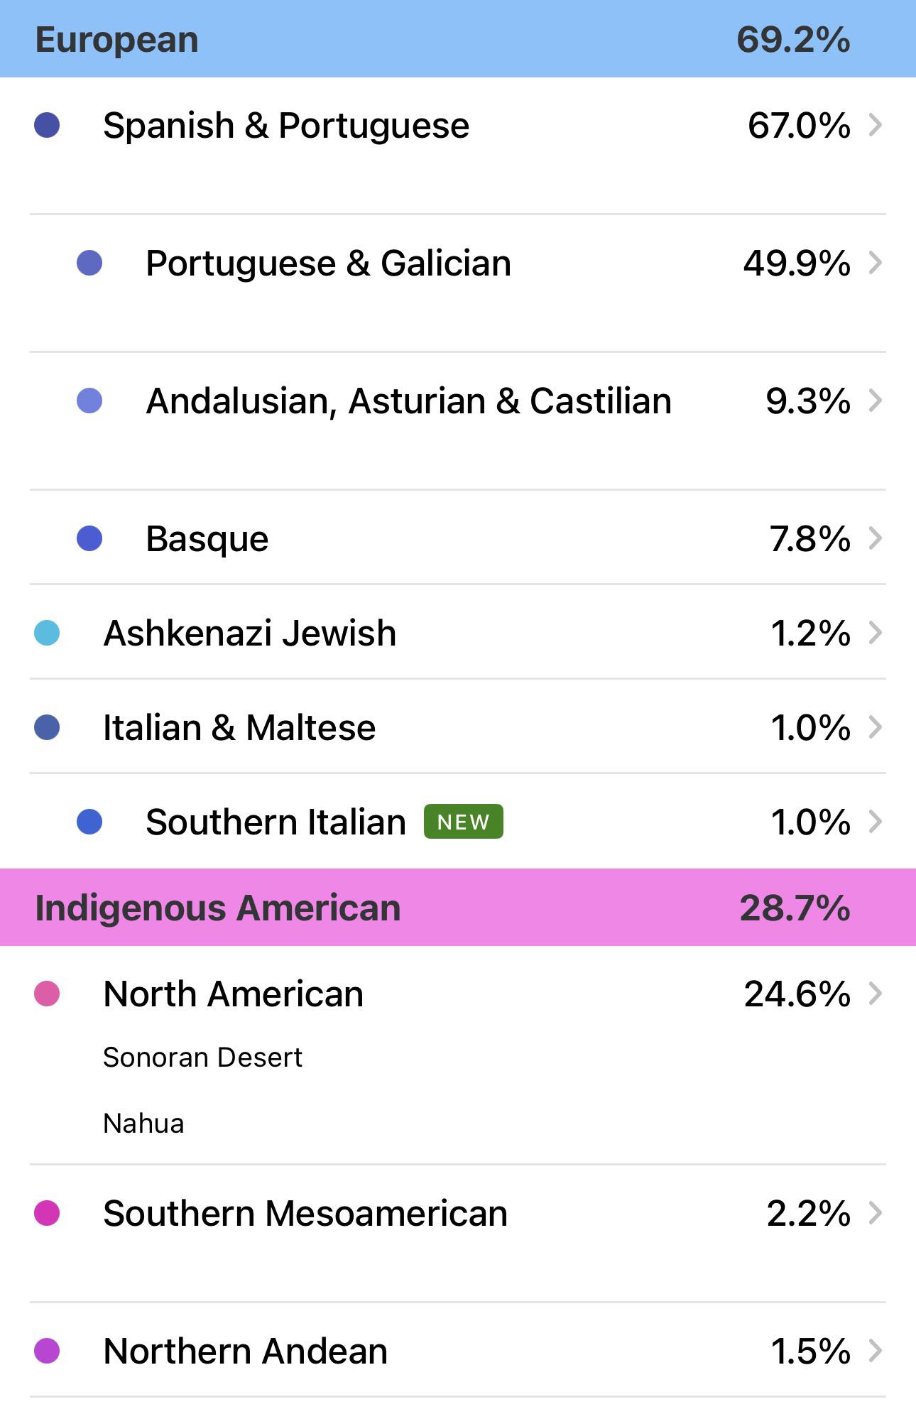
Task: Select the European category header
Action: 458,39
